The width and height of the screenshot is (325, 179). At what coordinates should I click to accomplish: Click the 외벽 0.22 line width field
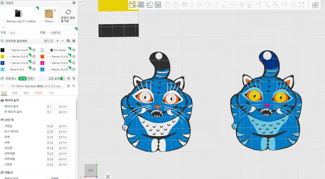(x=57, y=137)
